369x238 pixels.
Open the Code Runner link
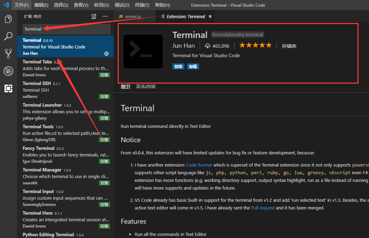199,165
